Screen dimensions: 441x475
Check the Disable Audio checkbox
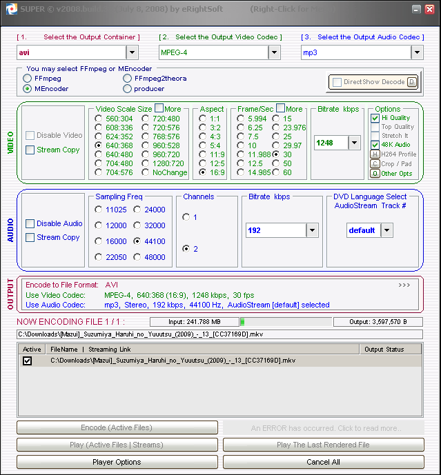tap(30, 223)
